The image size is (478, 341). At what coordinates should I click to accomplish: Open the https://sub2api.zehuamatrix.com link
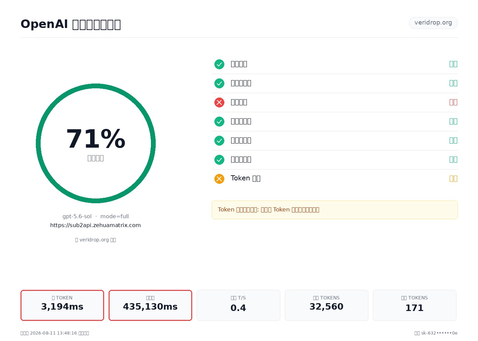pos(96,225)
